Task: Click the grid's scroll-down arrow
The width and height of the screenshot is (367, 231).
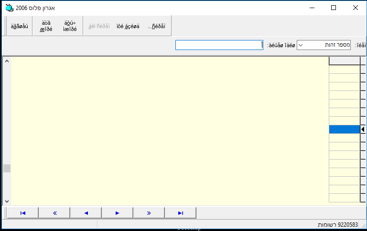Action: [7, 201]
